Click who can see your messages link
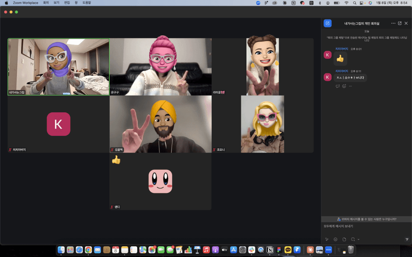Image resolution: width=412 pixels, height=257 pixels. (366, 219)
